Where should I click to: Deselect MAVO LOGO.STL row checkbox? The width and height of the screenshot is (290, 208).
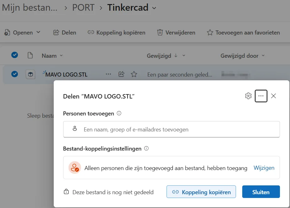click(x=15, y=74)
